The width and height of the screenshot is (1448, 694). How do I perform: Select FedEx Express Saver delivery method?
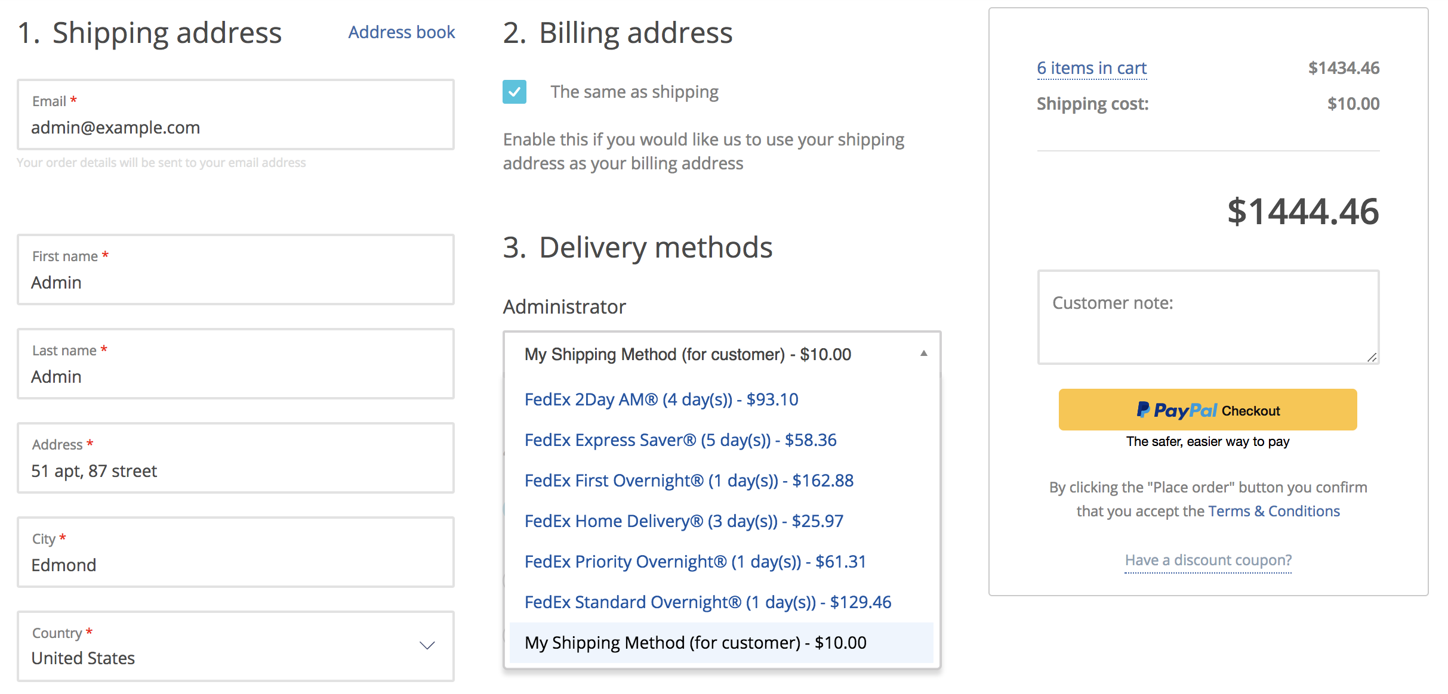680,440
